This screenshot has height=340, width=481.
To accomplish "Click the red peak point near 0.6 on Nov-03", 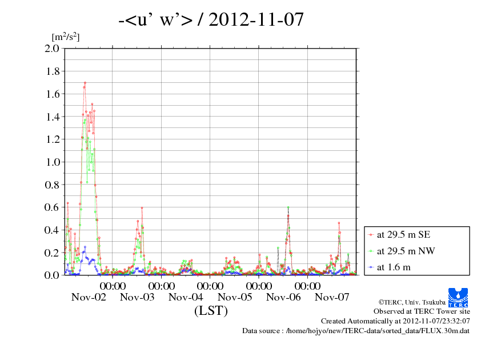I will point(142,208).
